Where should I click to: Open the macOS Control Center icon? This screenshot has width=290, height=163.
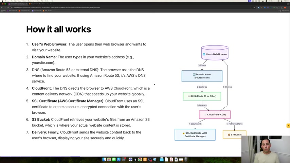click(x=282, y=1)
